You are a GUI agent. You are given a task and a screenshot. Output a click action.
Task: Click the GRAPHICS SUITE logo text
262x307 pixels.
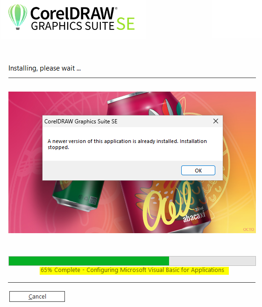(72, 26)
